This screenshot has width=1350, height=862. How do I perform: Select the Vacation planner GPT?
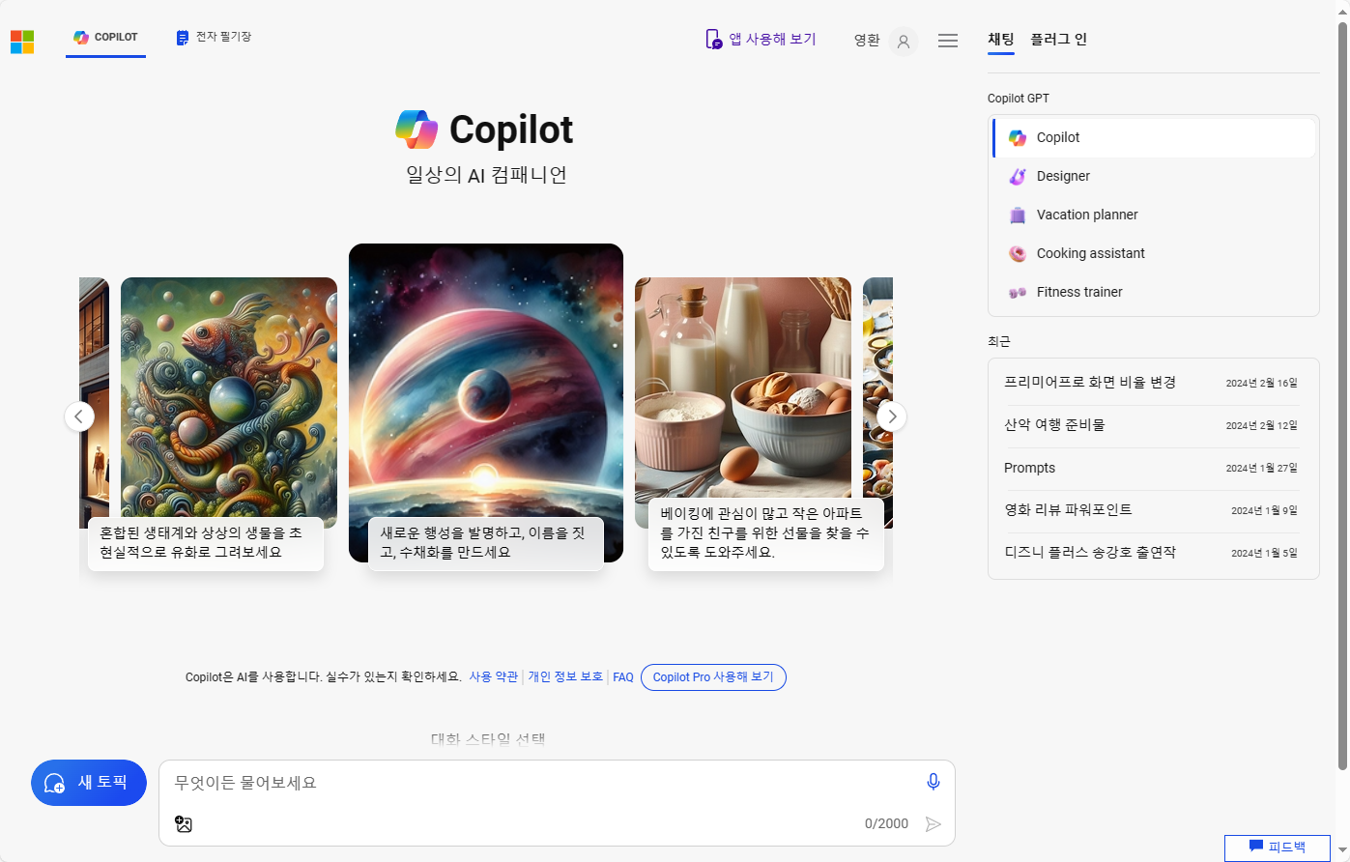coord(1154,215)
